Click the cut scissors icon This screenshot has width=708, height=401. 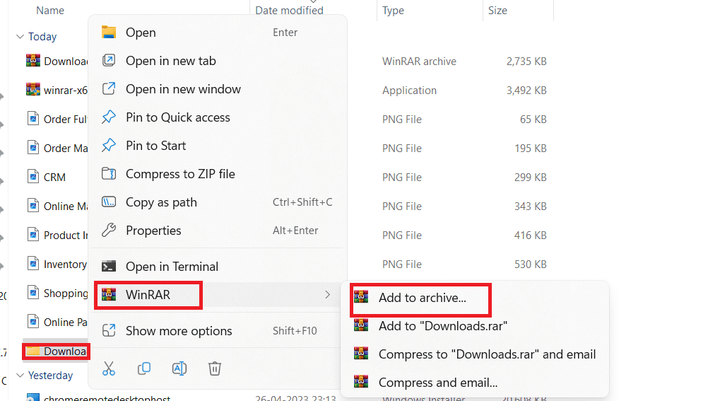pyautogui.click(x=109, y=368)
